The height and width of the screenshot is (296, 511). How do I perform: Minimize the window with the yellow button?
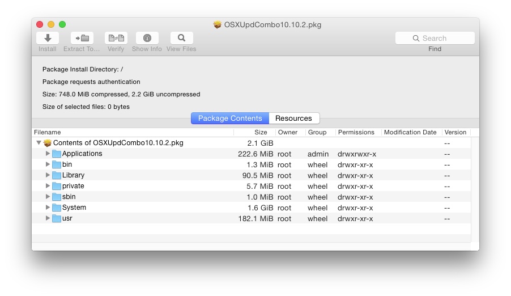51,24
